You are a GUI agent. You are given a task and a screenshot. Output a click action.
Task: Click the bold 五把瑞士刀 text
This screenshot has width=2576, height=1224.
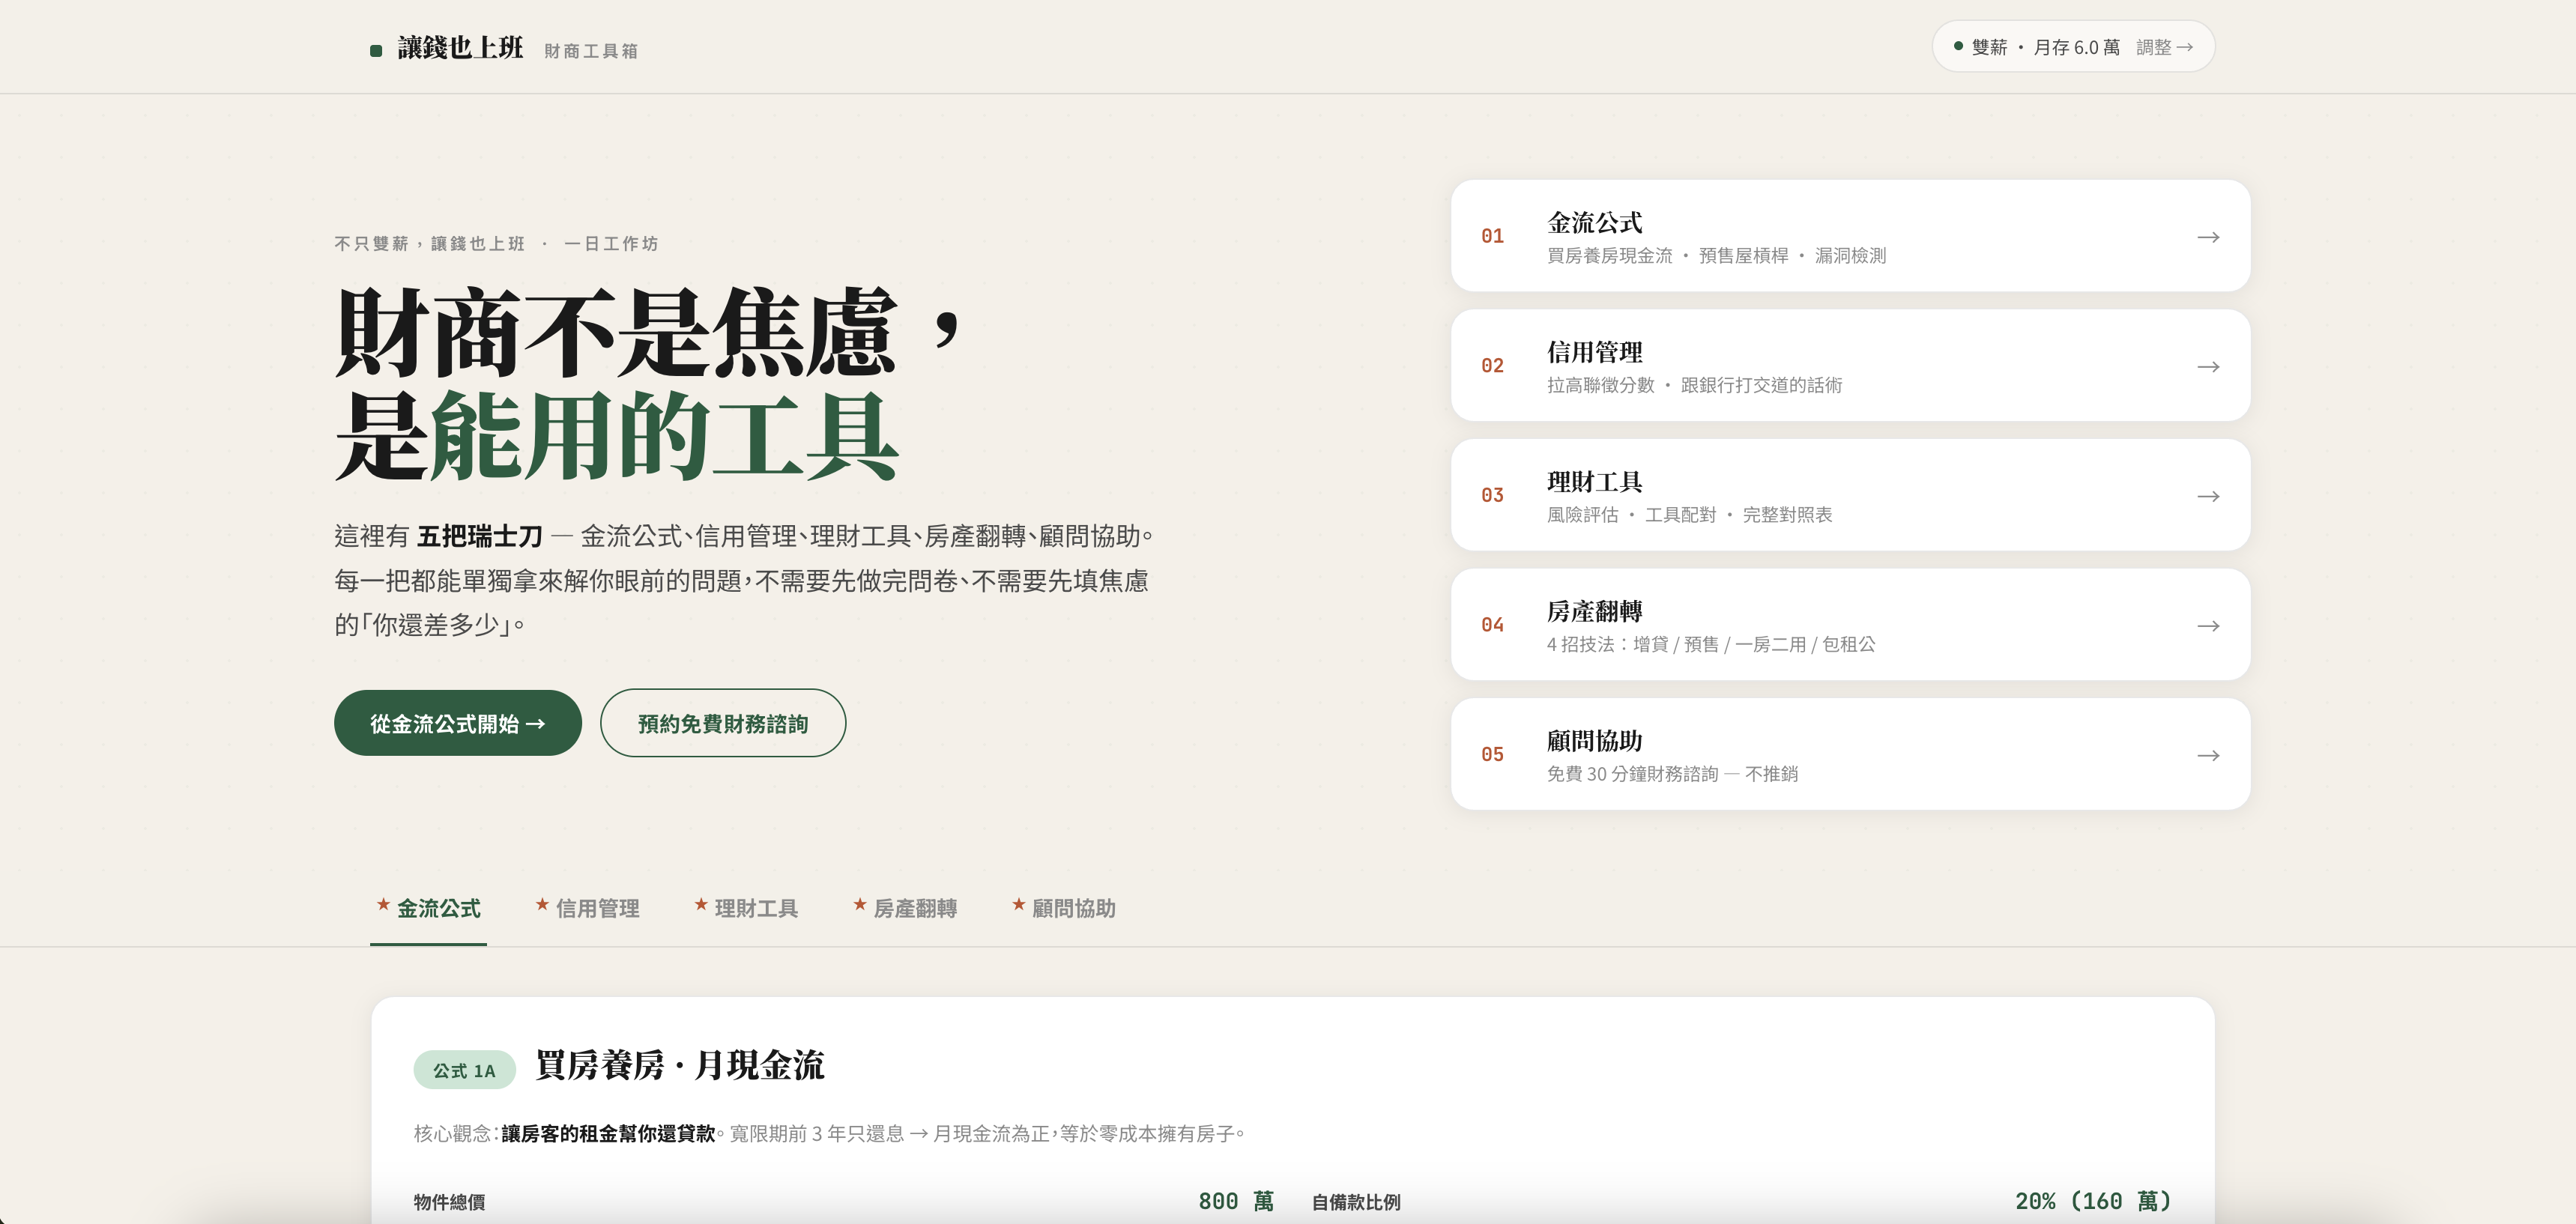click(x=480, y=537)
